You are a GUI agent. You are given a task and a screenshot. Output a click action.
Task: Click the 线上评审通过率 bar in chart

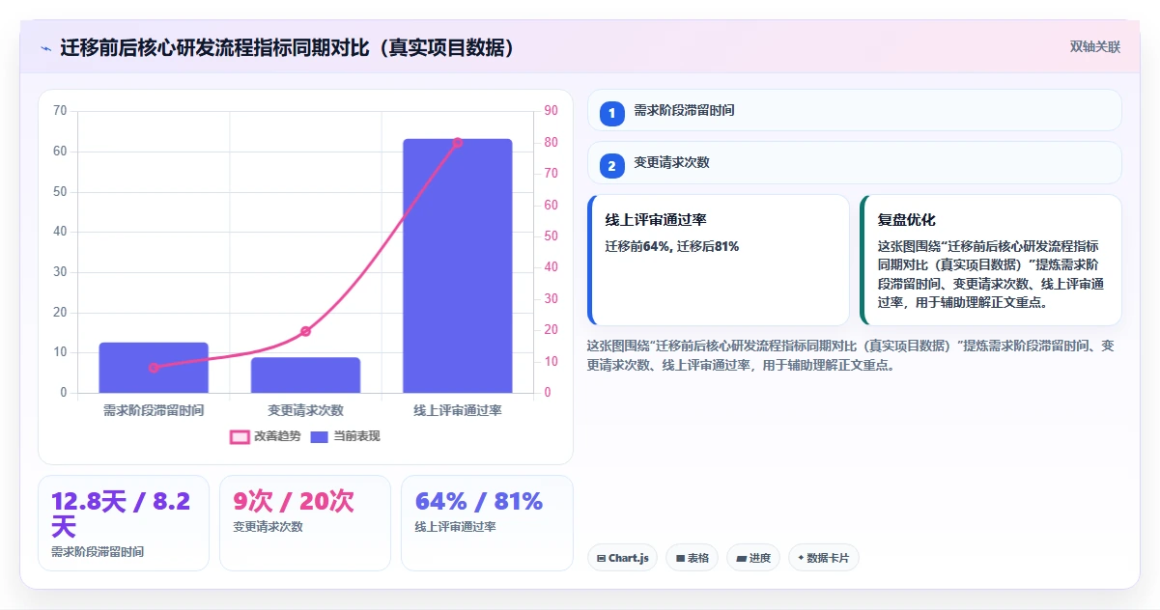[x=458, y=266]
